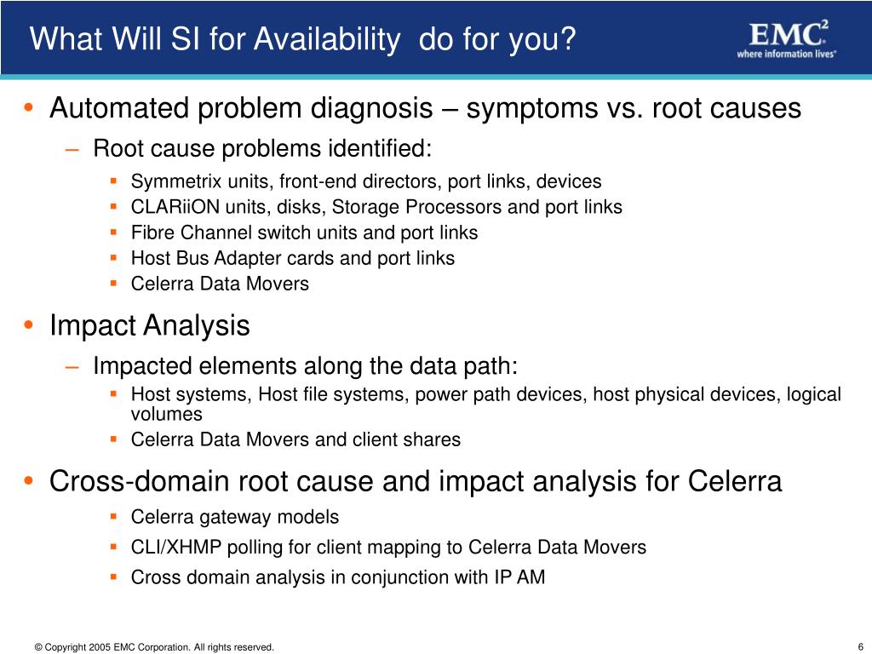Select the Root cause problems identified line
Image resolution: width=872 pixels, height=654 pixels.
tap(262, 148)
